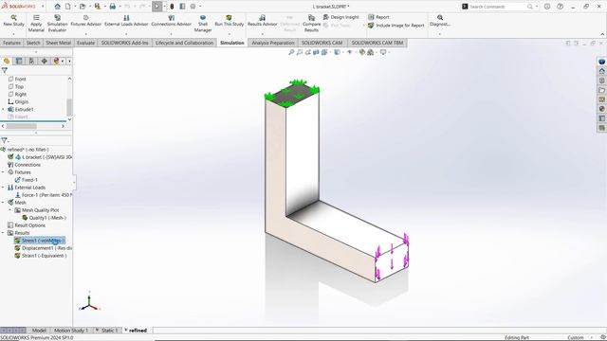Open the Sheet Metal tab
This screenshot has height=341, width=607.
(x=59, y=43)
